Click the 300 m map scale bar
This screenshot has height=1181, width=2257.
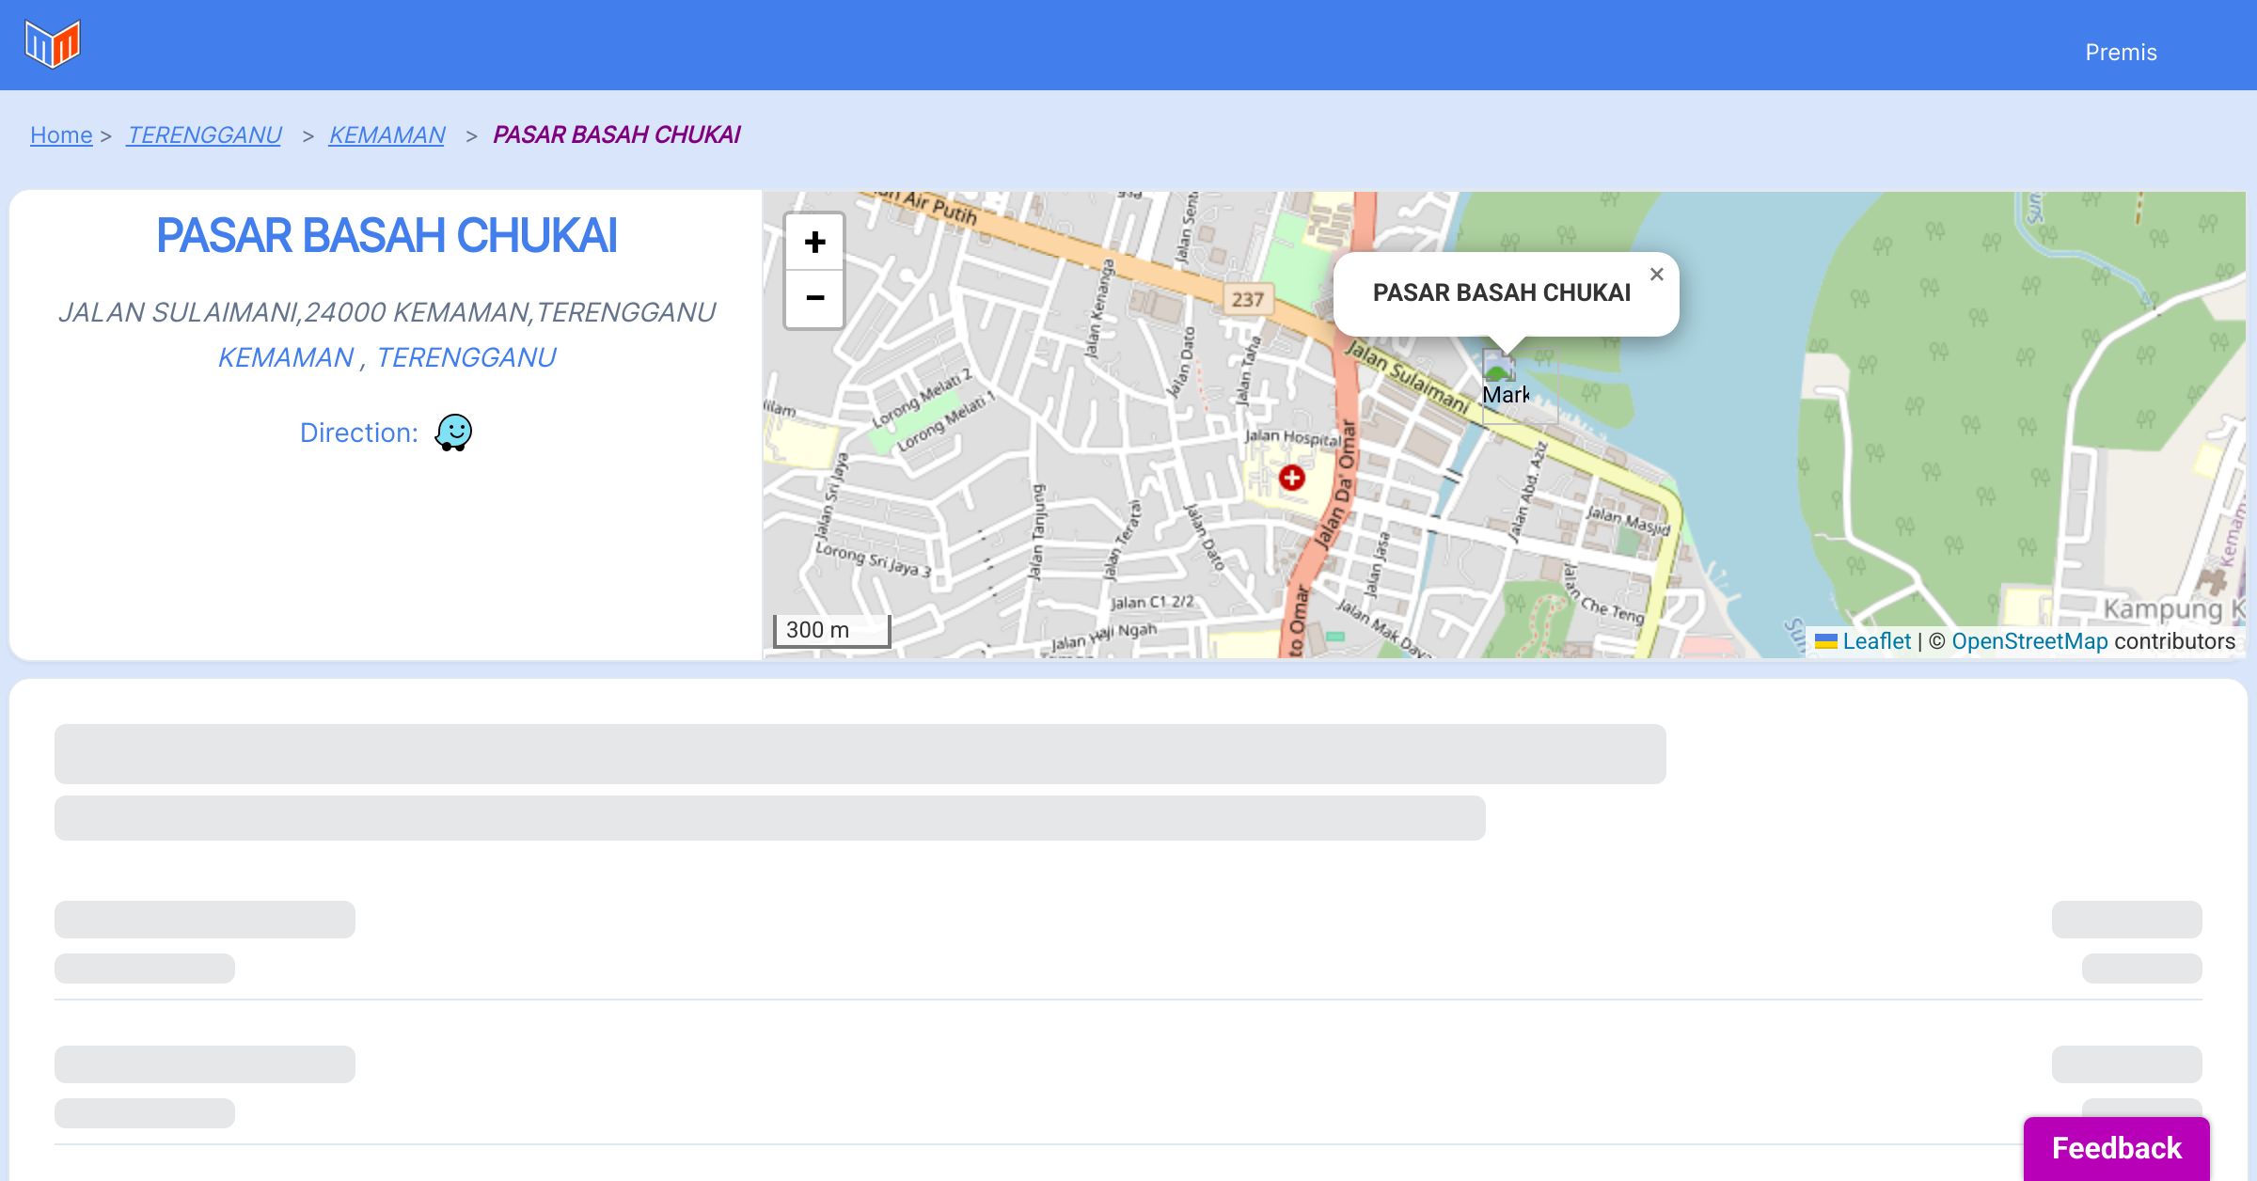[831, 630]
